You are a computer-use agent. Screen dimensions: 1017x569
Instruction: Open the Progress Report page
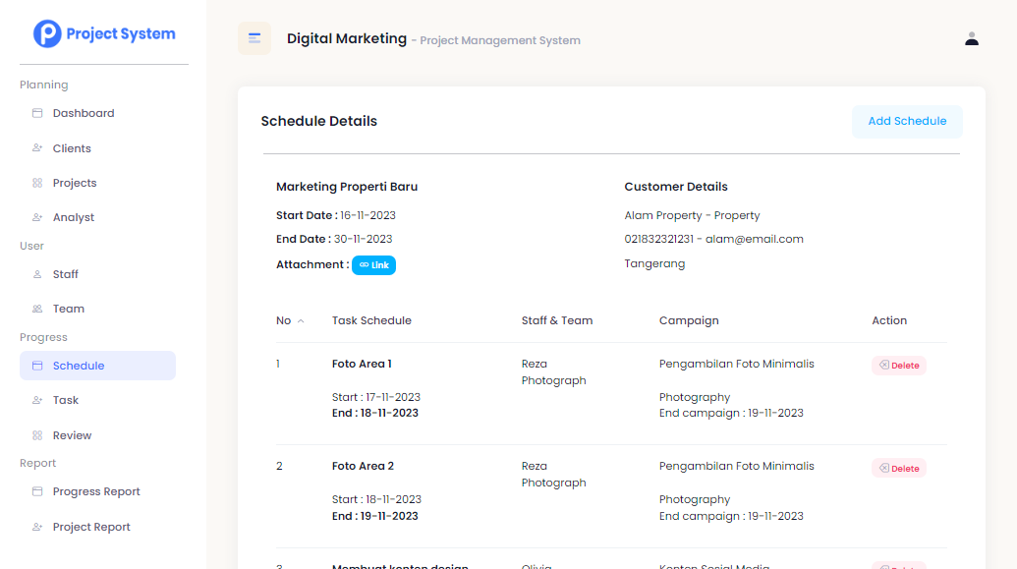click(x=97, y=491)
